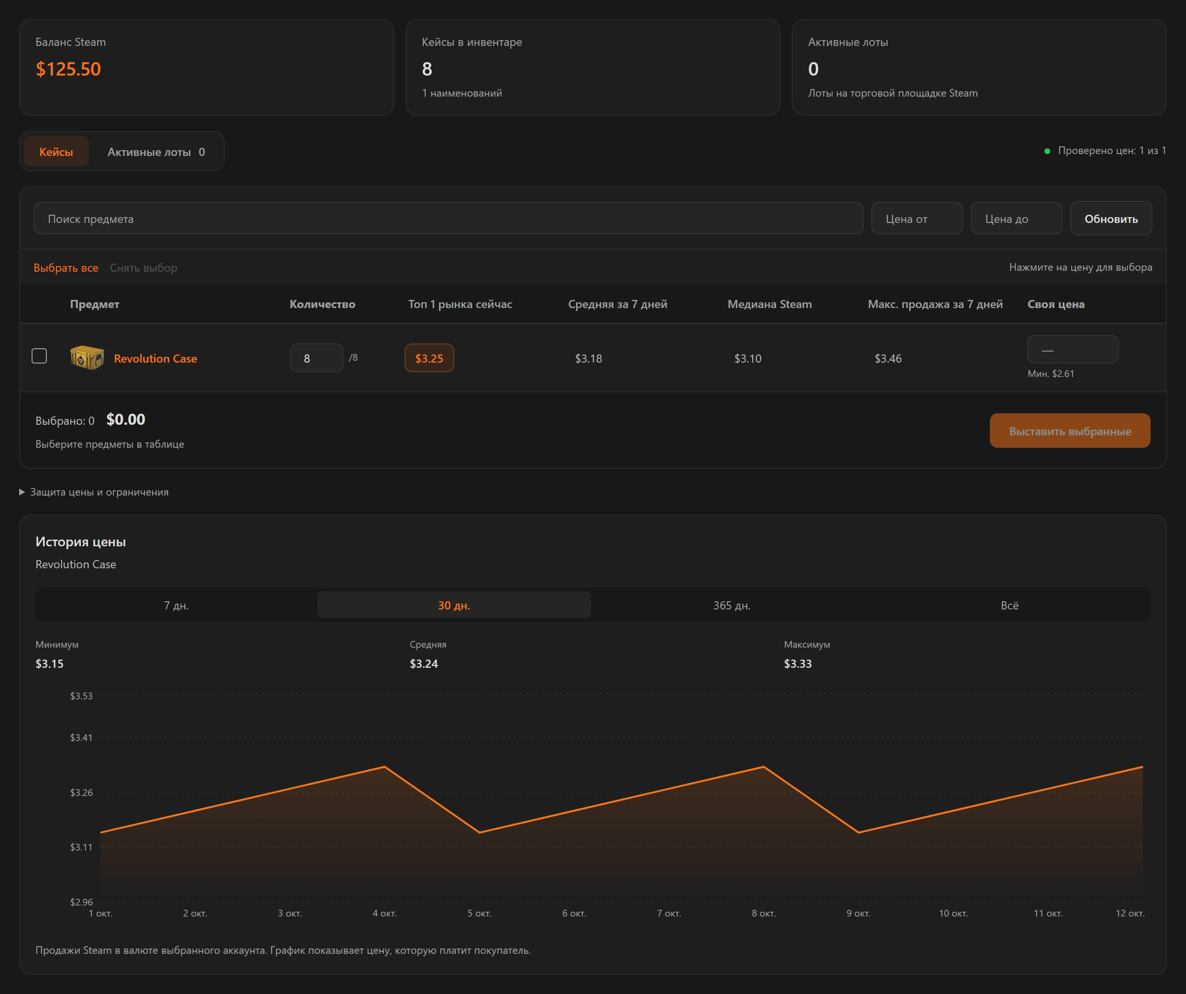Click the Средняя за 7 дней header
The width and height of the screenshot is (1186, 994).
pyautogui.click(x=617, y=304)
